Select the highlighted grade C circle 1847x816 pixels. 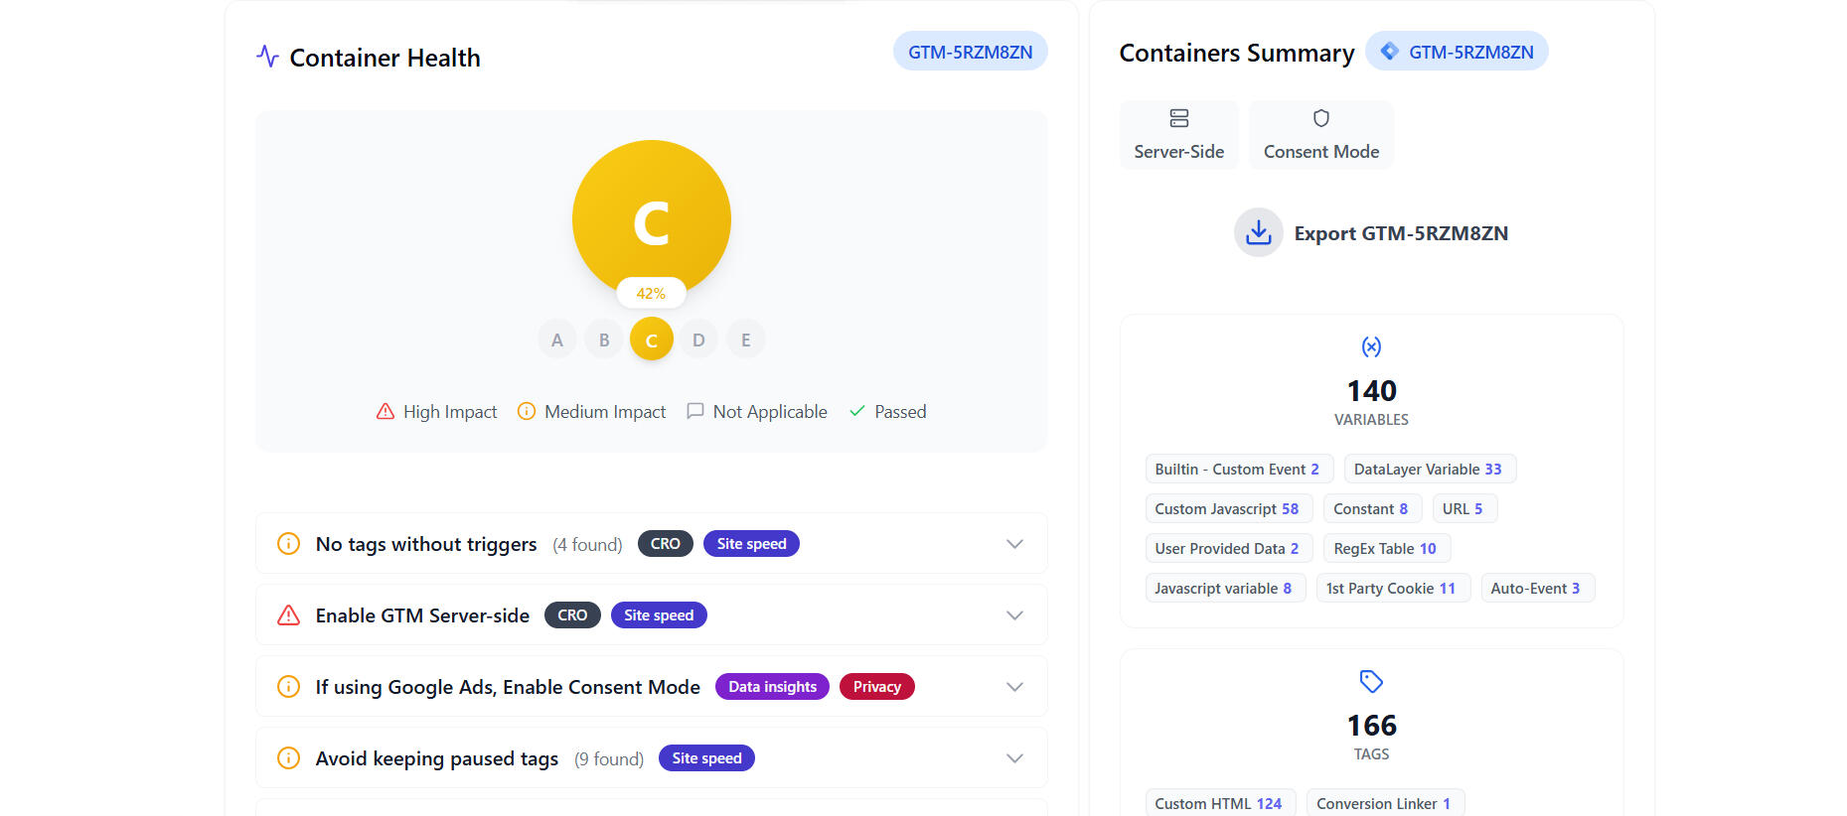pos(652,340)
